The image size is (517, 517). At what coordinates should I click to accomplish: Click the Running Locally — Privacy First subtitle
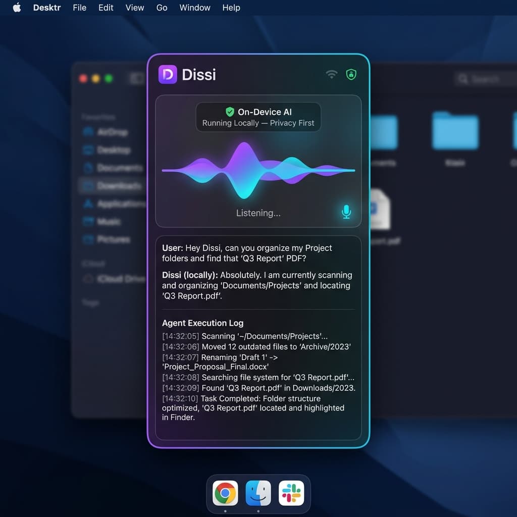pyautogui.click(x=258, y=123)
